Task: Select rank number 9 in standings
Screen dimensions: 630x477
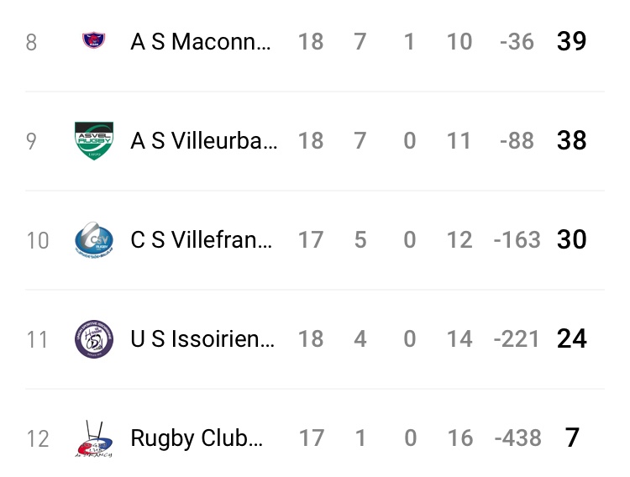Action: [31, 141]
